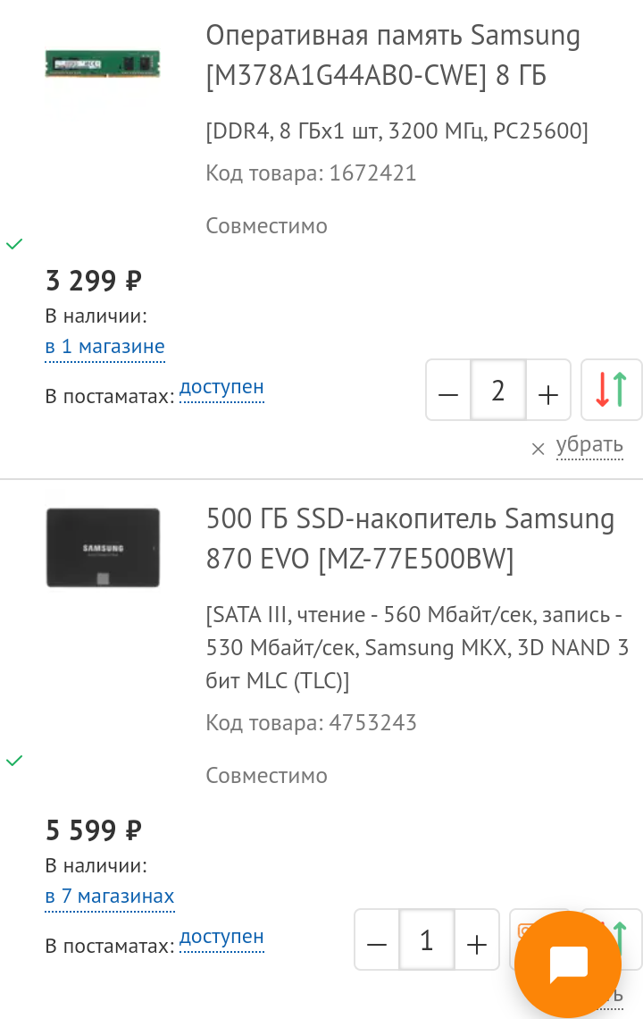Screen dimensions: 643x1019
Task: Decrease Samsung RAM quantity with minus
Action: coord(448,391)
